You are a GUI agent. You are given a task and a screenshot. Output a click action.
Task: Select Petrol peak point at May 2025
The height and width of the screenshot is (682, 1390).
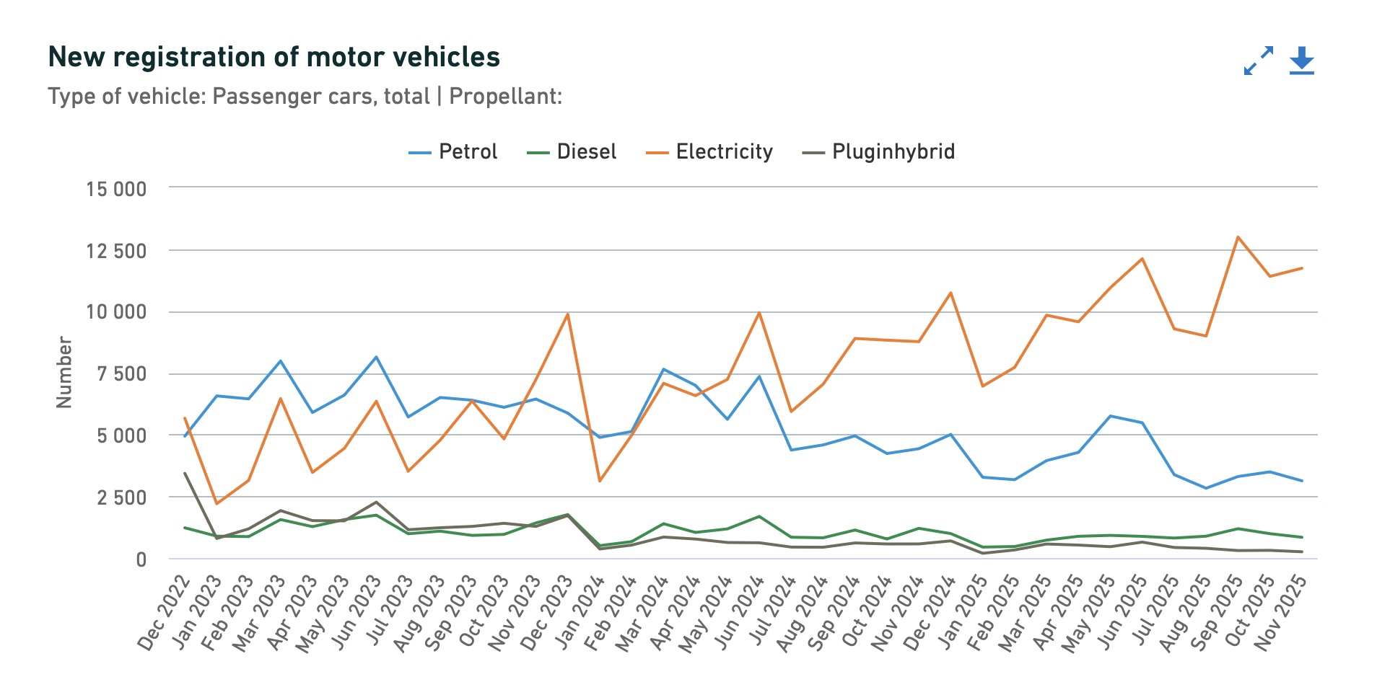[x=1110, y=416]
